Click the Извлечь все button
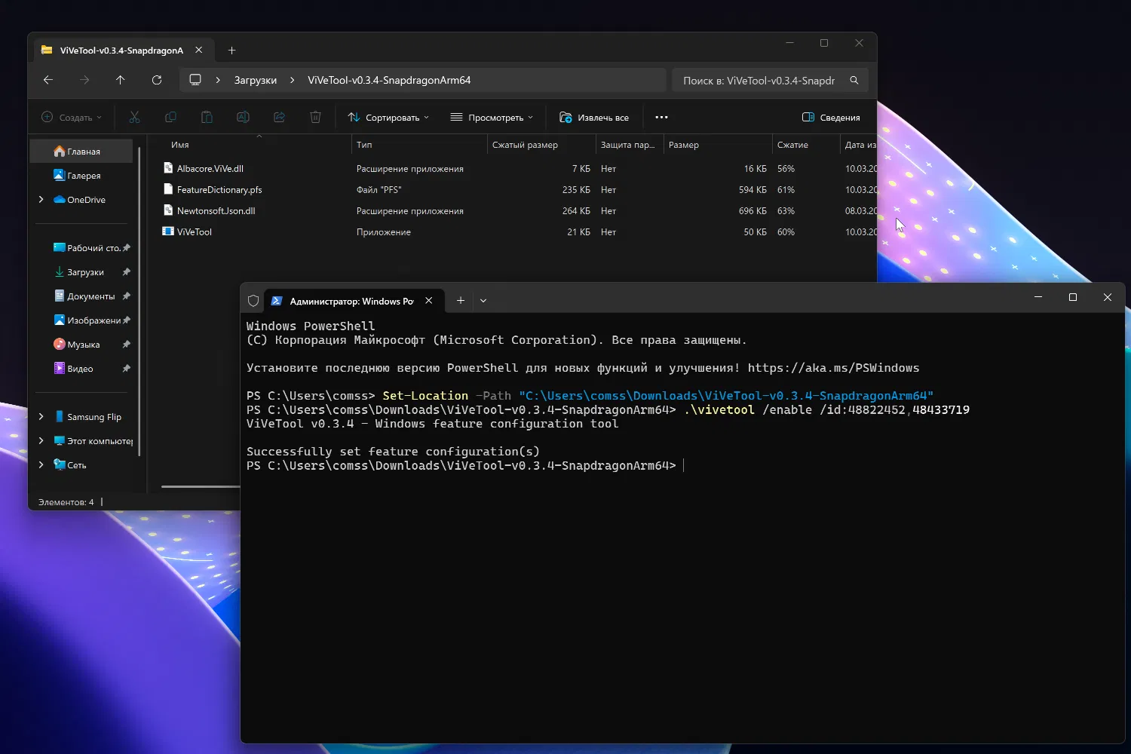Image resolution: width=1131 pixels, height=754 pixels. point(594,117)
